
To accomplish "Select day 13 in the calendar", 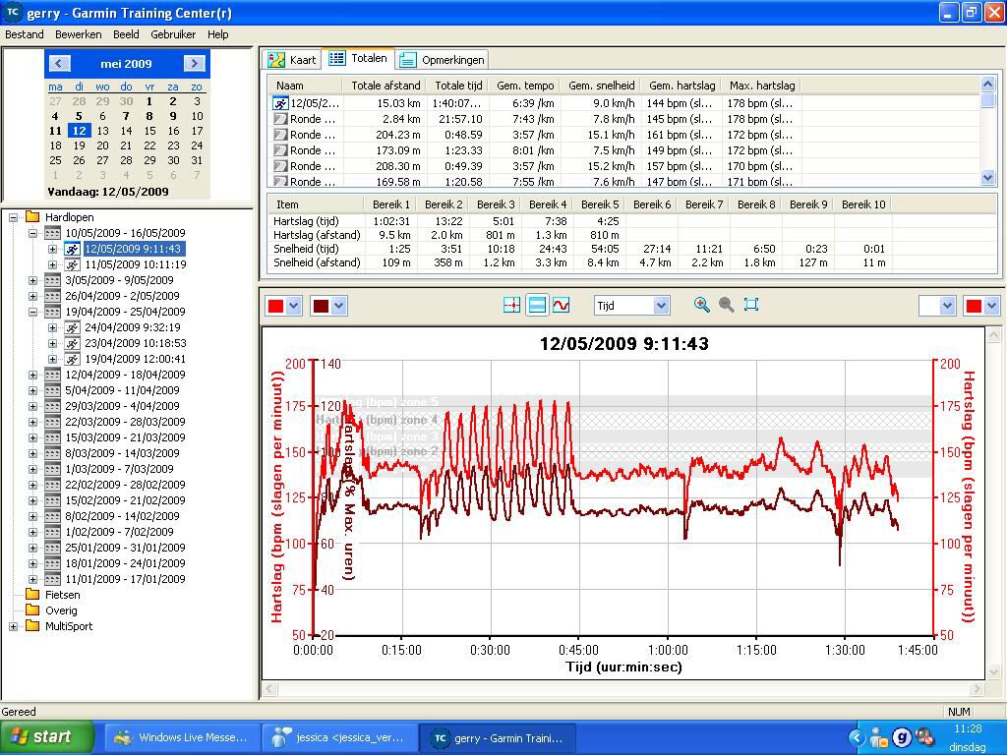I will click(x=102, y=131).
